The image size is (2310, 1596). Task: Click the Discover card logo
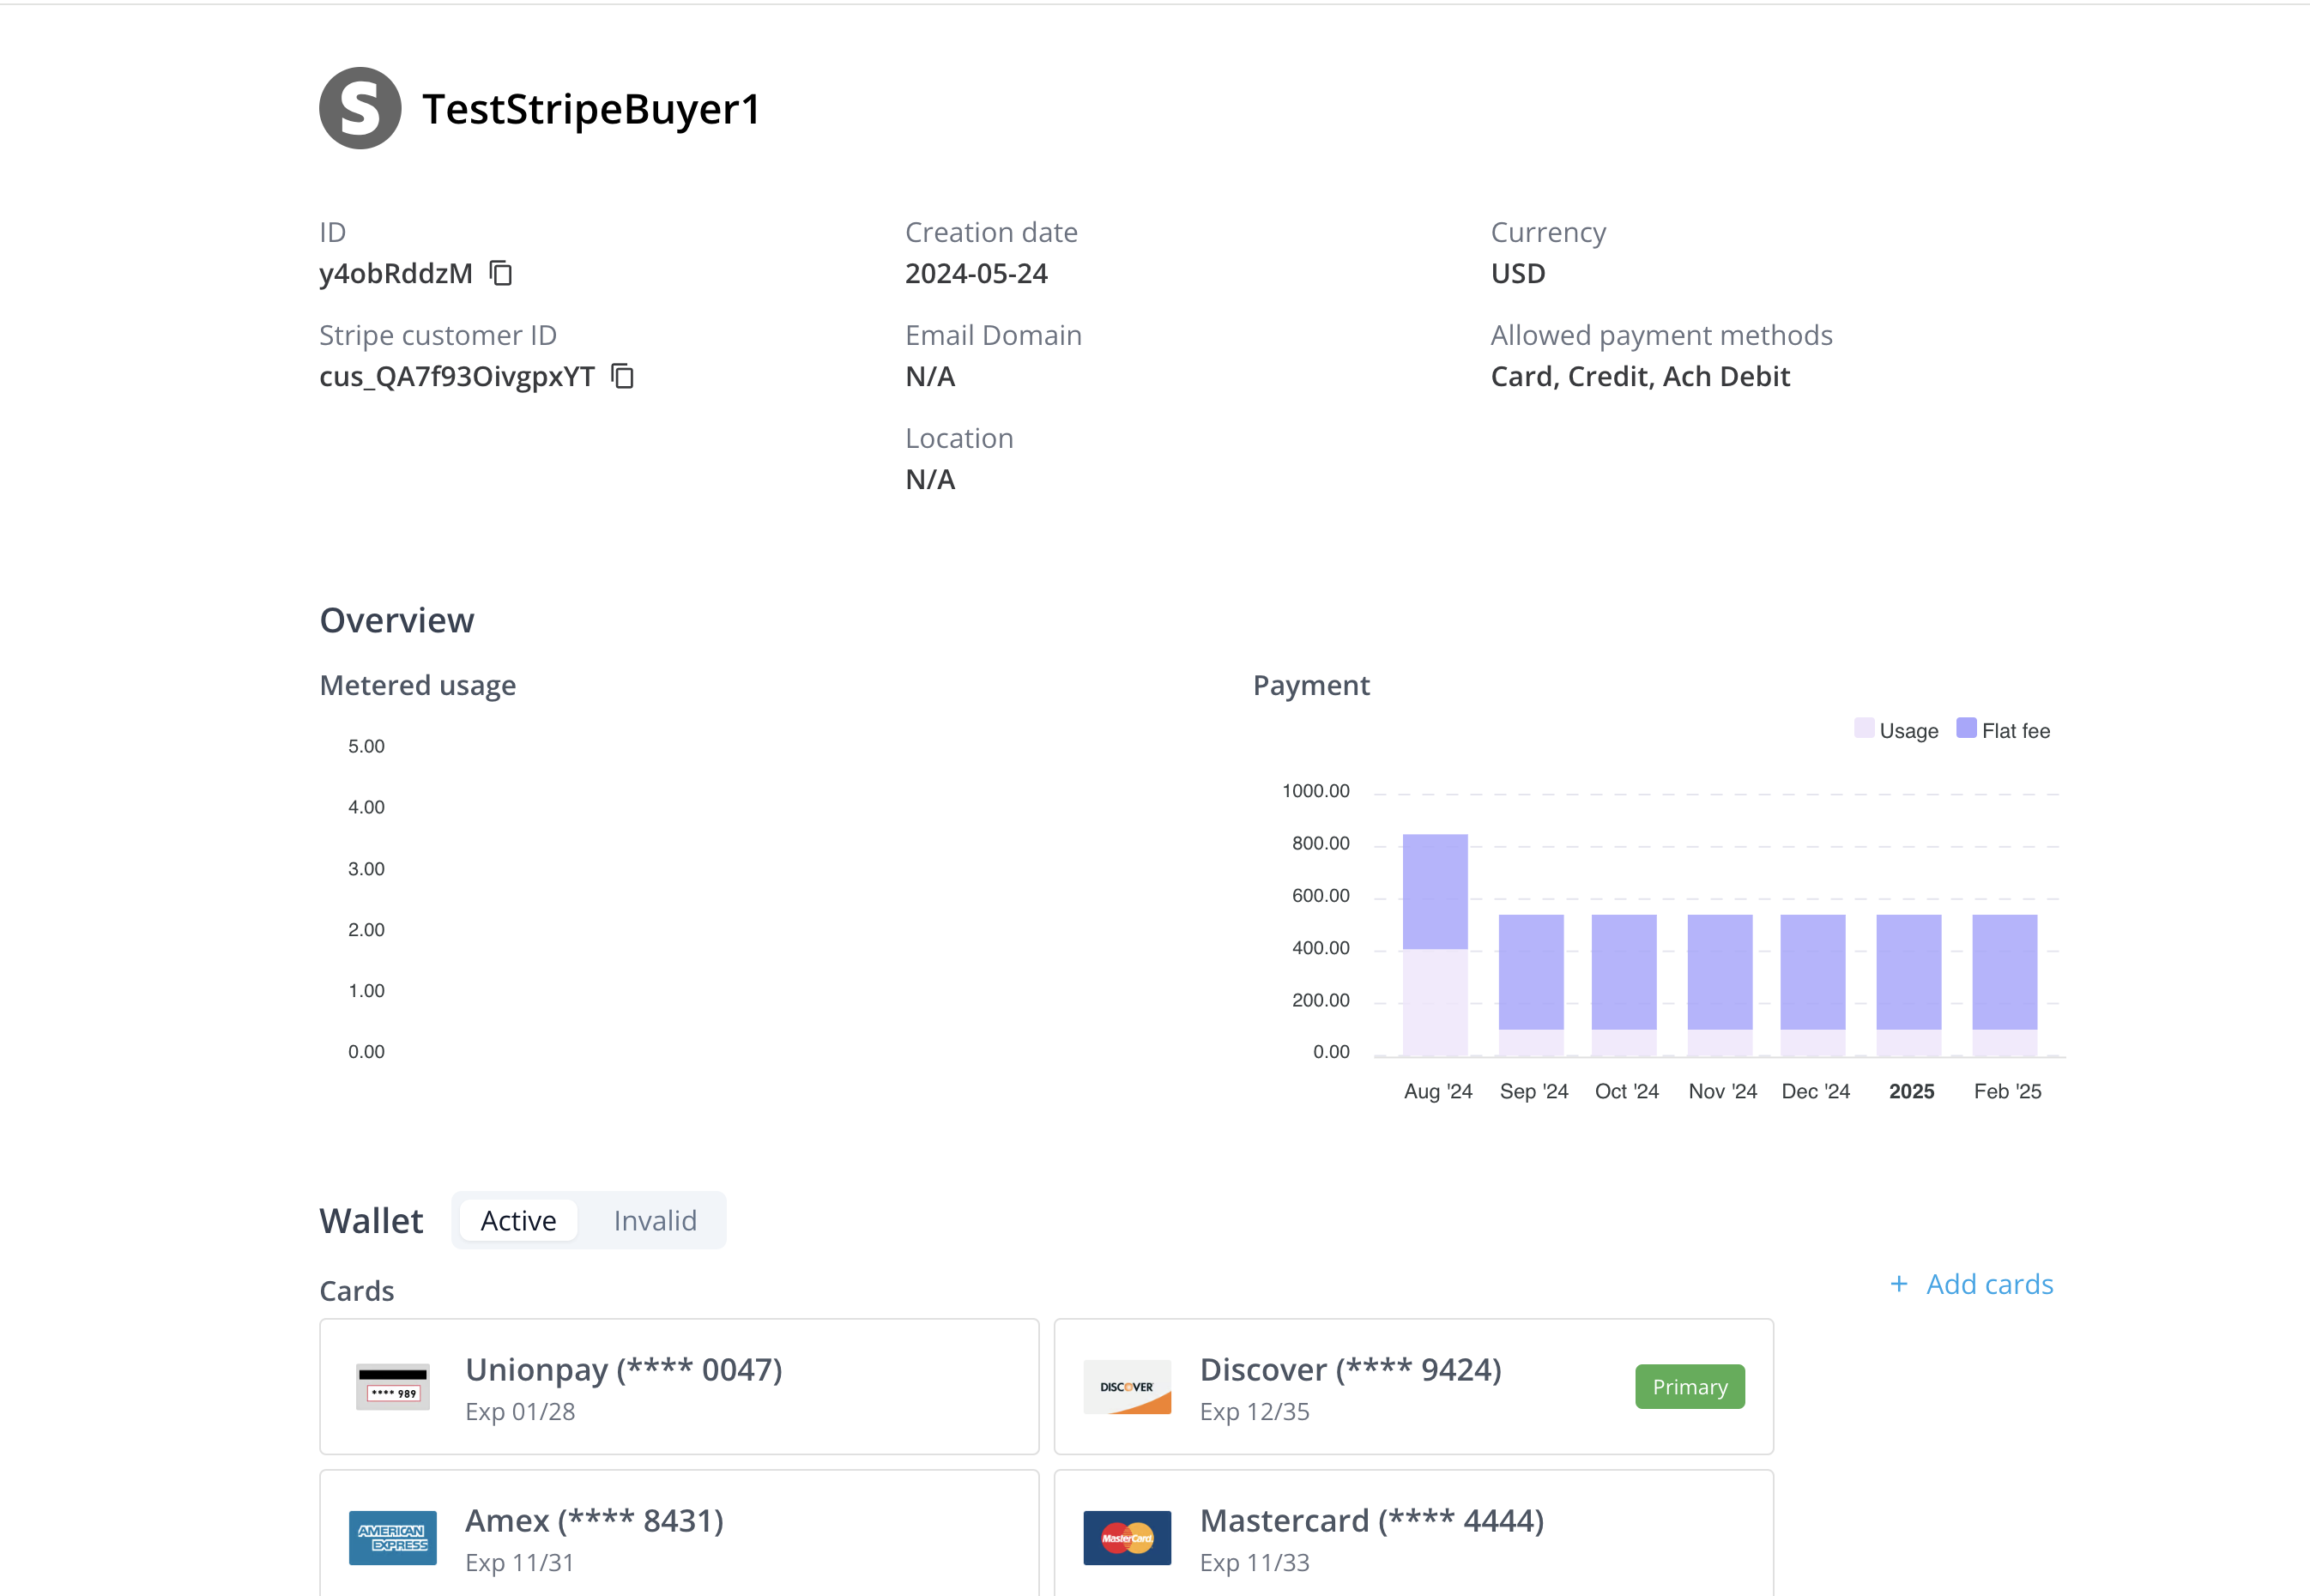[x=1127, y=1386]
